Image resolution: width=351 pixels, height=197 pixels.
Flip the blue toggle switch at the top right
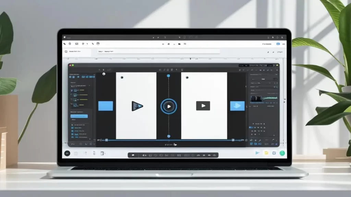[x=278, y=44]
